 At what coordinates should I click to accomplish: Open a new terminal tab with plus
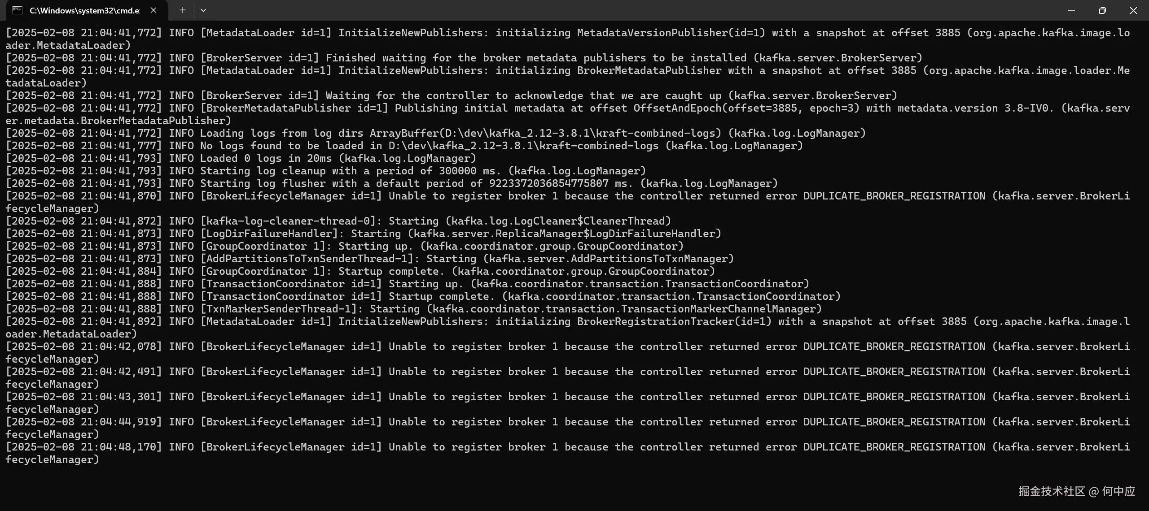point(183,10)
